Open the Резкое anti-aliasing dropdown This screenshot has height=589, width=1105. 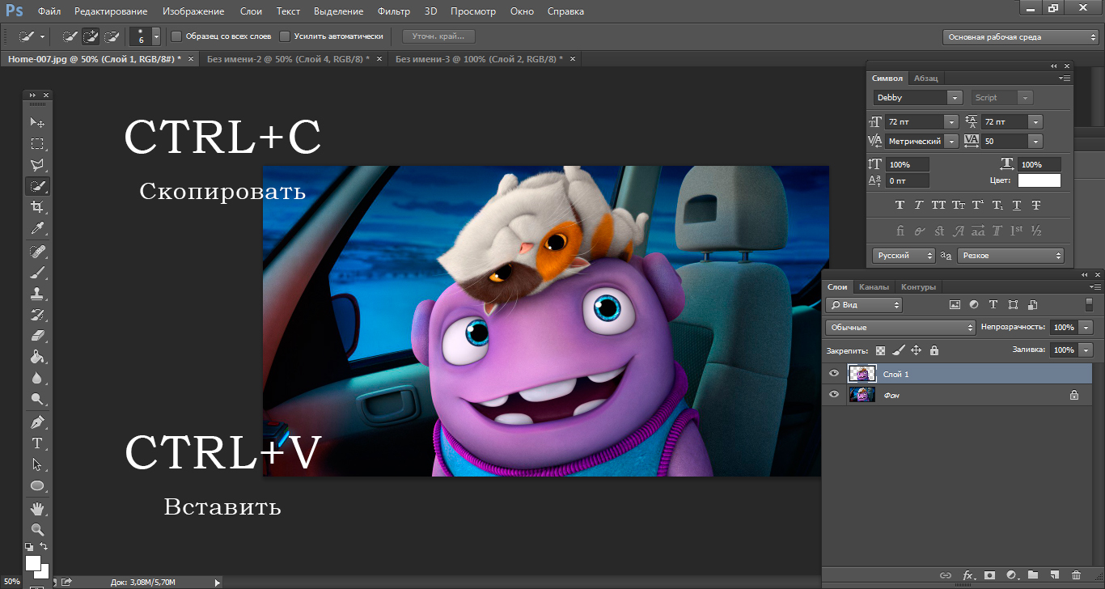(x=1010, y=256)
